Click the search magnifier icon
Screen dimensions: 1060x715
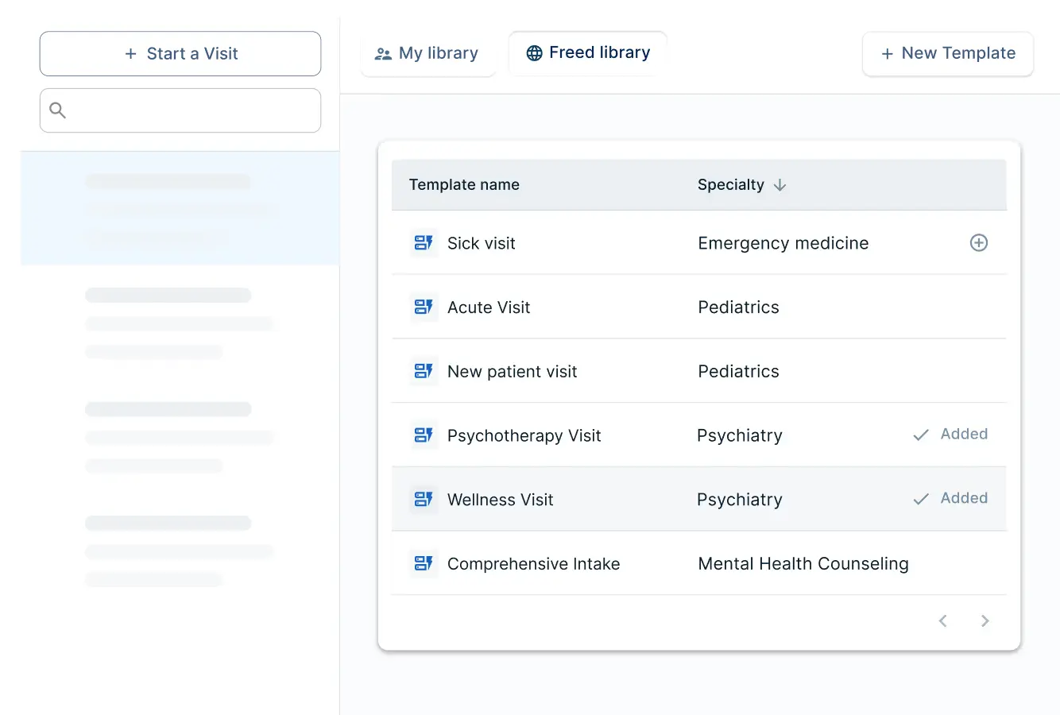point(58,110)
